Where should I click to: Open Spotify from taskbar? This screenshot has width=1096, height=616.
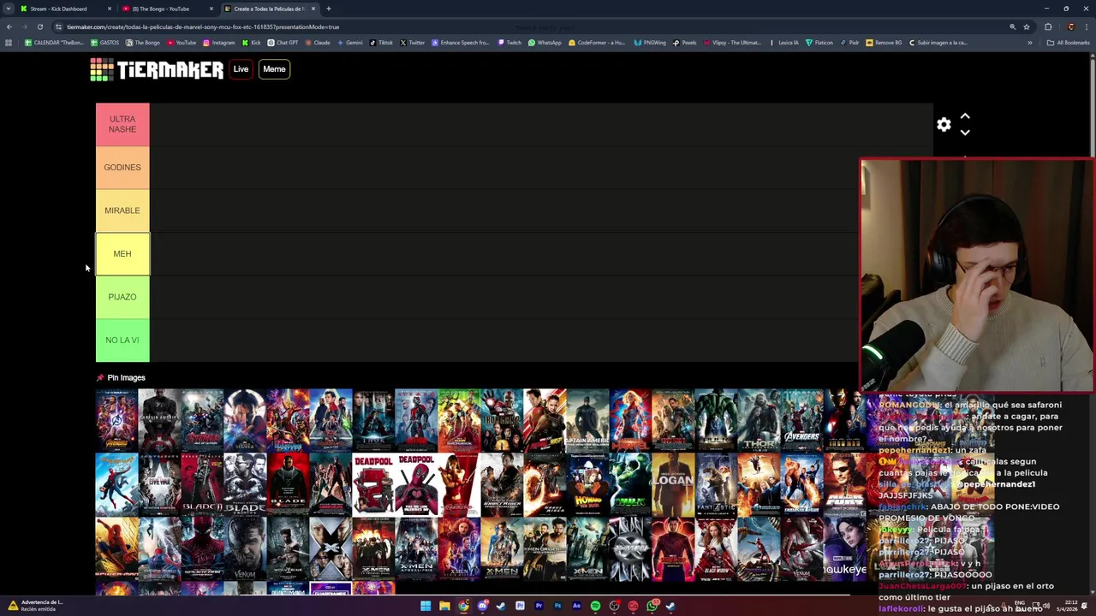click(x=595, y=606)
